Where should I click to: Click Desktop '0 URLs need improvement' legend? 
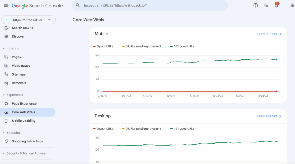click(x=141, y=129)
